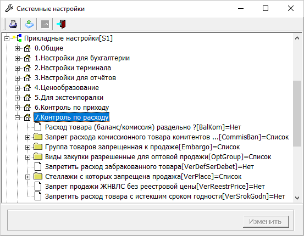
Task: Expand the 2.Настройки терминала node
Action: point(17,68)
